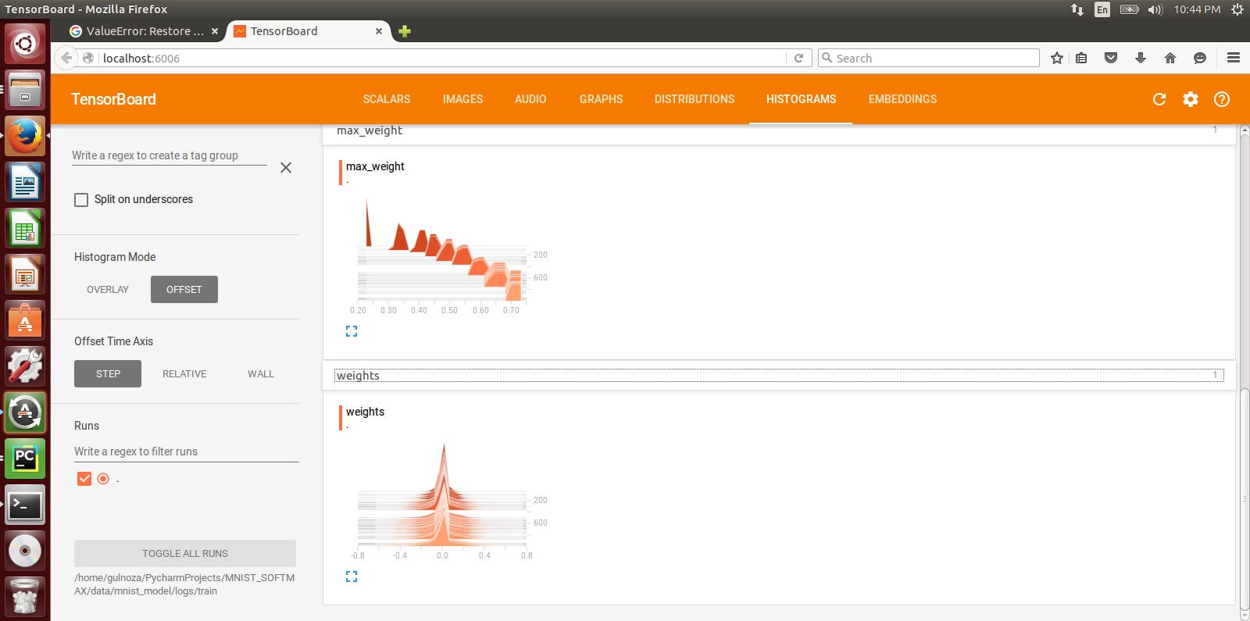Reload data with TensorBoard refresh icon
Viewport: 1250px width, 621px height.
(x=1159, y=99)
